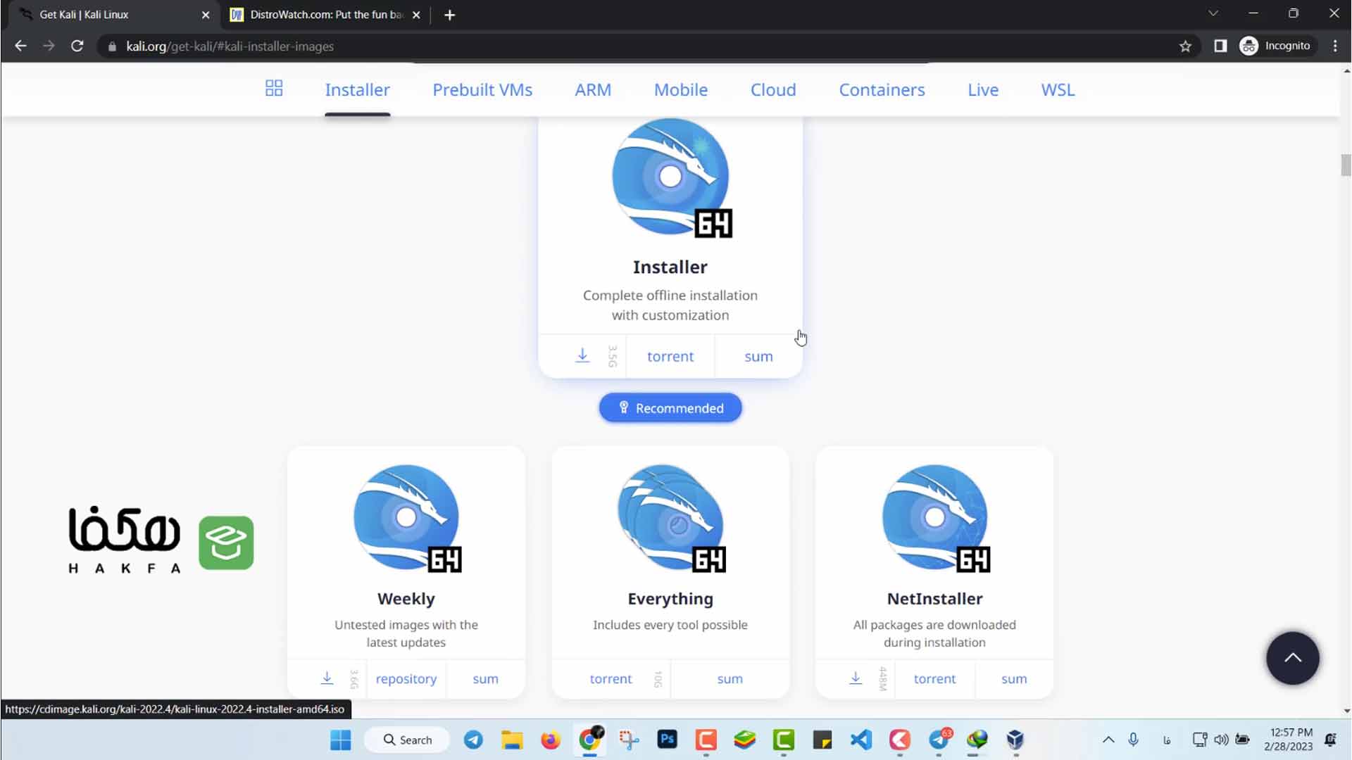
Task: View the Installer sum link
Action: point(758,357)
